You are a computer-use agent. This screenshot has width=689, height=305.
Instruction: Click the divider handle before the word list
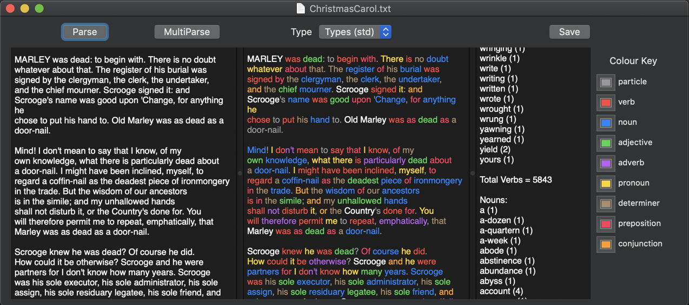472,173
